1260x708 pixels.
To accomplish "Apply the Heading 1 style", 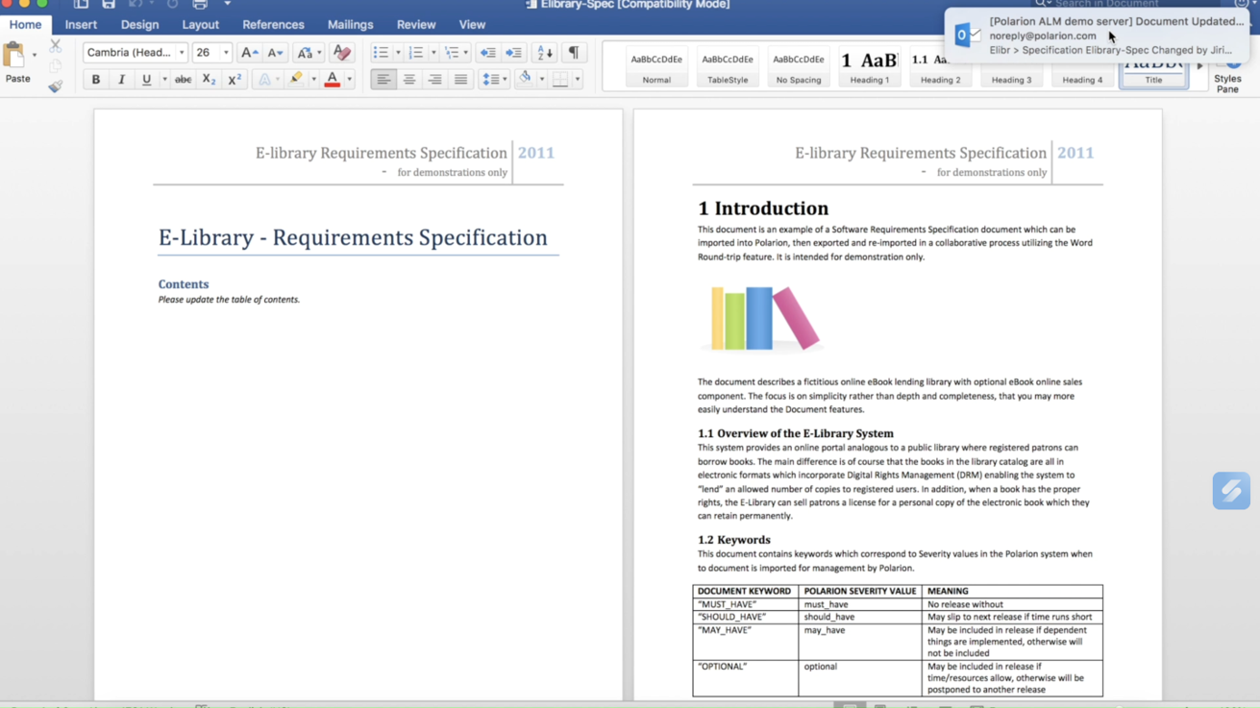I will pos(869,67).
